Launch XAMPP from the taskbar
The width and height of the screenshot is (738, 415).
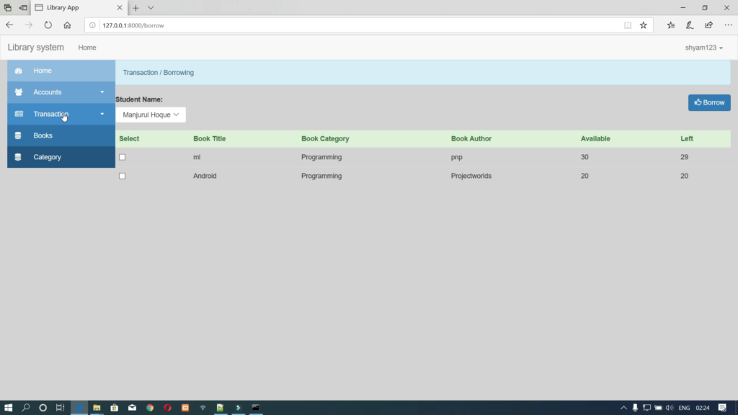tap(184, 407)
